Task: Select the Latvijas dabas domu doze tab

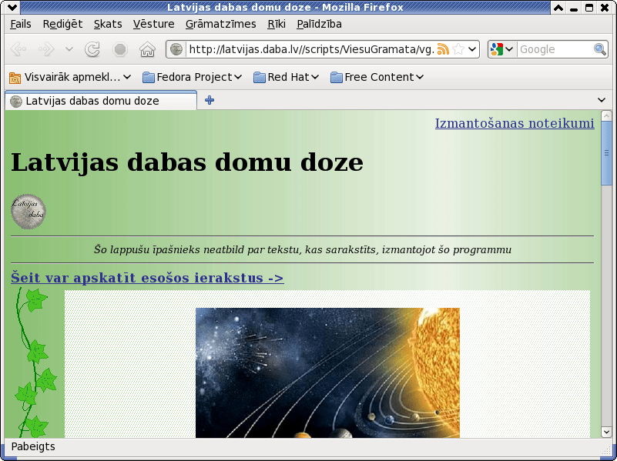Action: click(101, 101)
